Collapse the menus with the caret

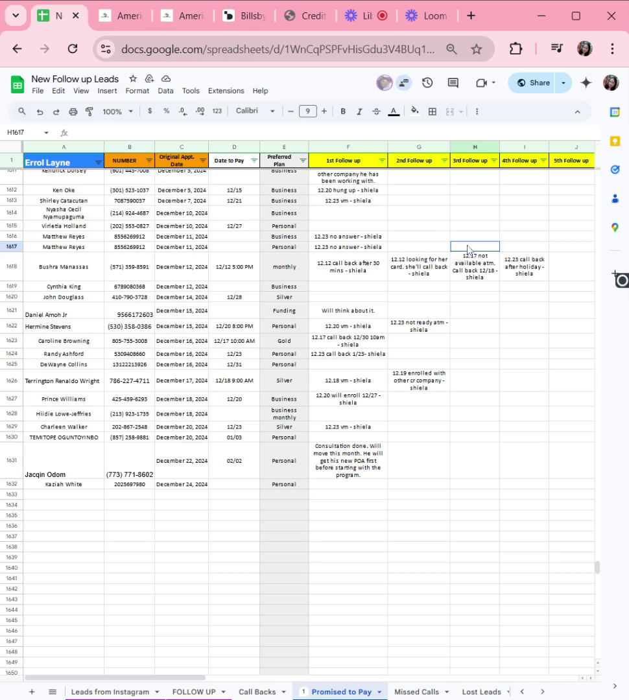pyautogui.click(x=577, y=112)
